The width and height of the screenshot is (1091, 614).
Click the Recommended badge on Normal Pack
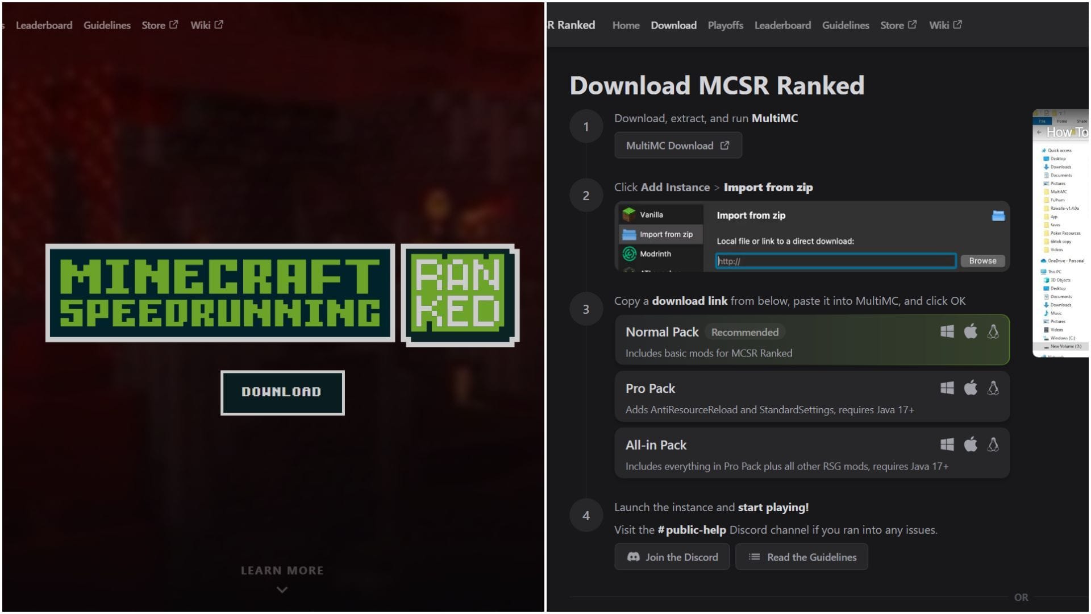click(x=744, y=332)
